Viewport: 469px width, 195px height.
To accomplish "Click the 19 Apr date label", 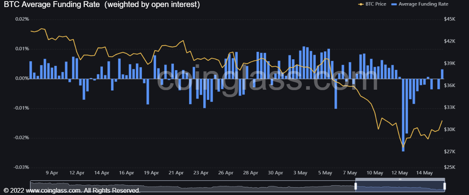I will (x=151, y=172).
